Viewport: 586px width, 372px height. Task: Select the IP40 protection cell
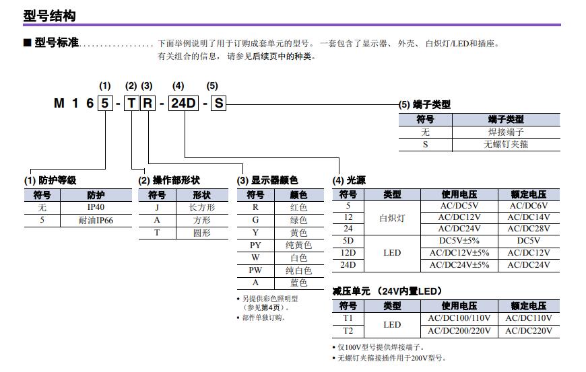pos(96,207)
